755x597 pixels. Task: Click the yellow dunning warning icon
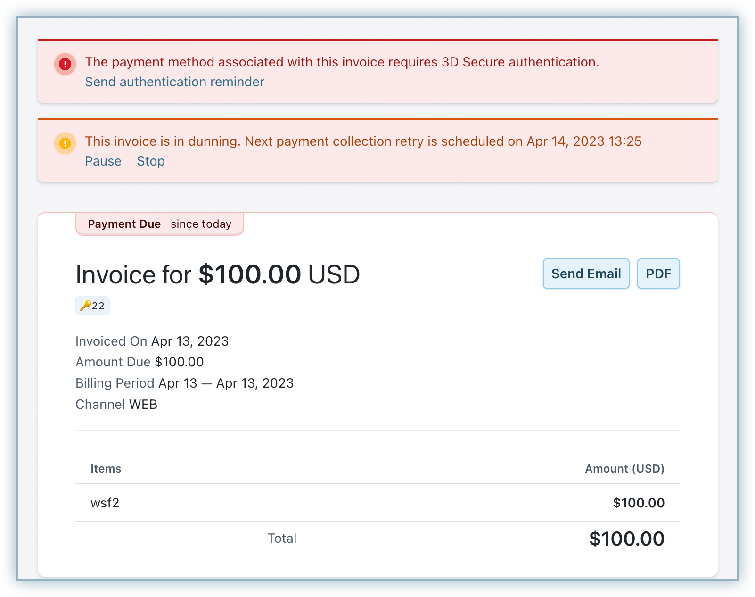pyautogui.click(x=65, y=143)
